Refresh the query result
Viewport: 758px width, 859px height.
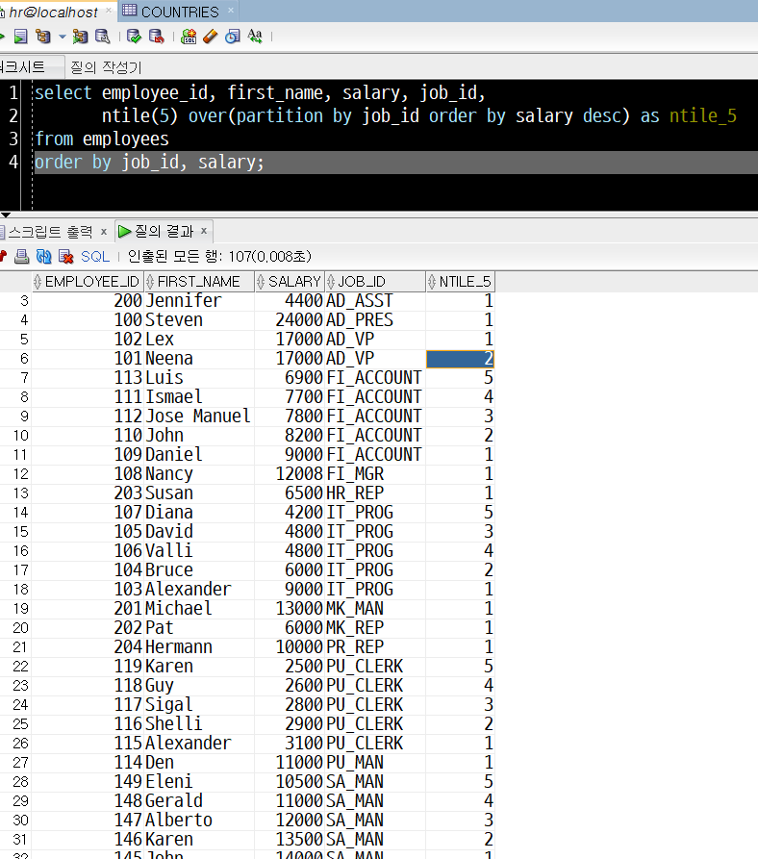click(x=43, y=257)
